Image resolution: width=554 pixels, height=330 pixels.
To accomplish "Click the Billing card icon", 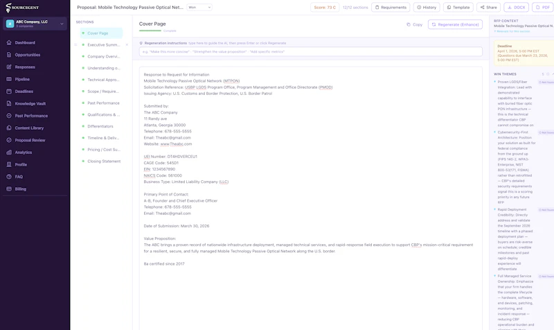I will click(x=9, y=189).
